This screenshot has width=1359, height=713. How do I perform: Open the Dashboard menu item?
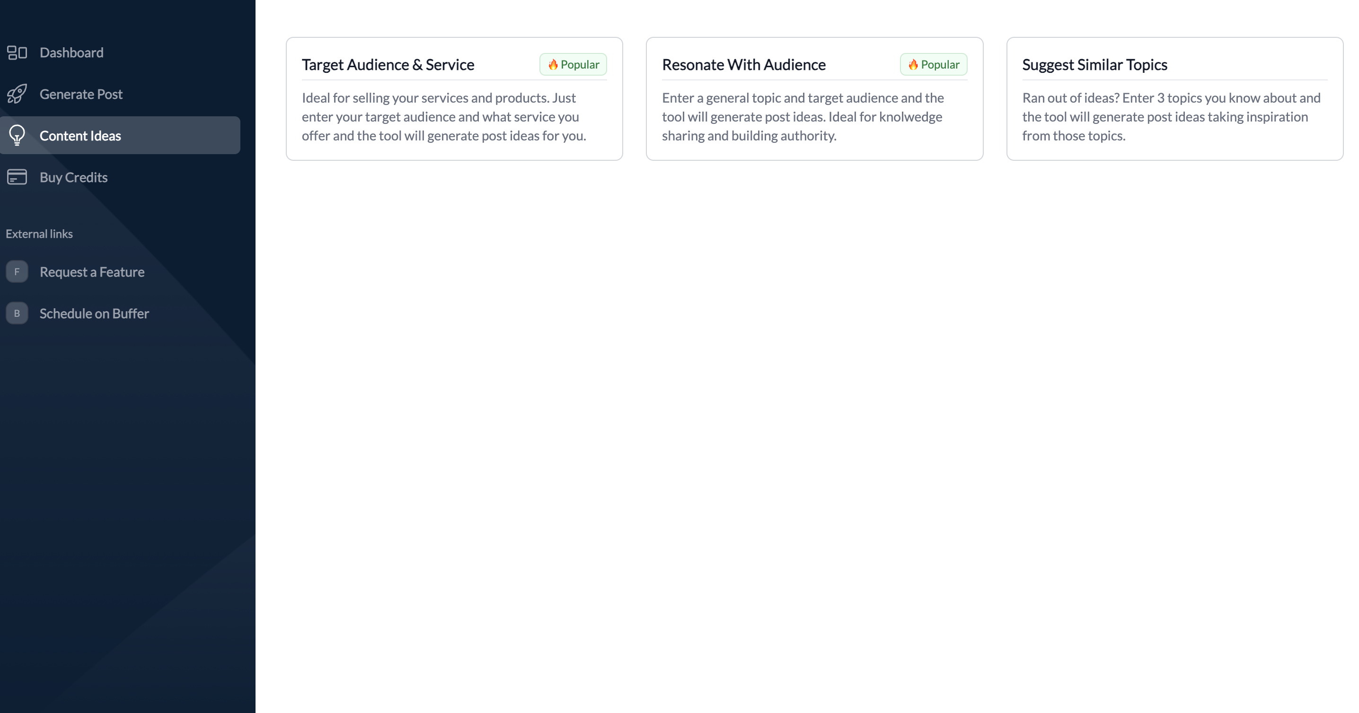pos(71,52)
